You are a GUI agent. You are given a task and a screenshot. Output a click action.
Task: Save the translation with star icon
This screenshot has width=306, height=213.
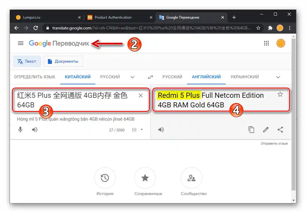(x=280, y=94)
